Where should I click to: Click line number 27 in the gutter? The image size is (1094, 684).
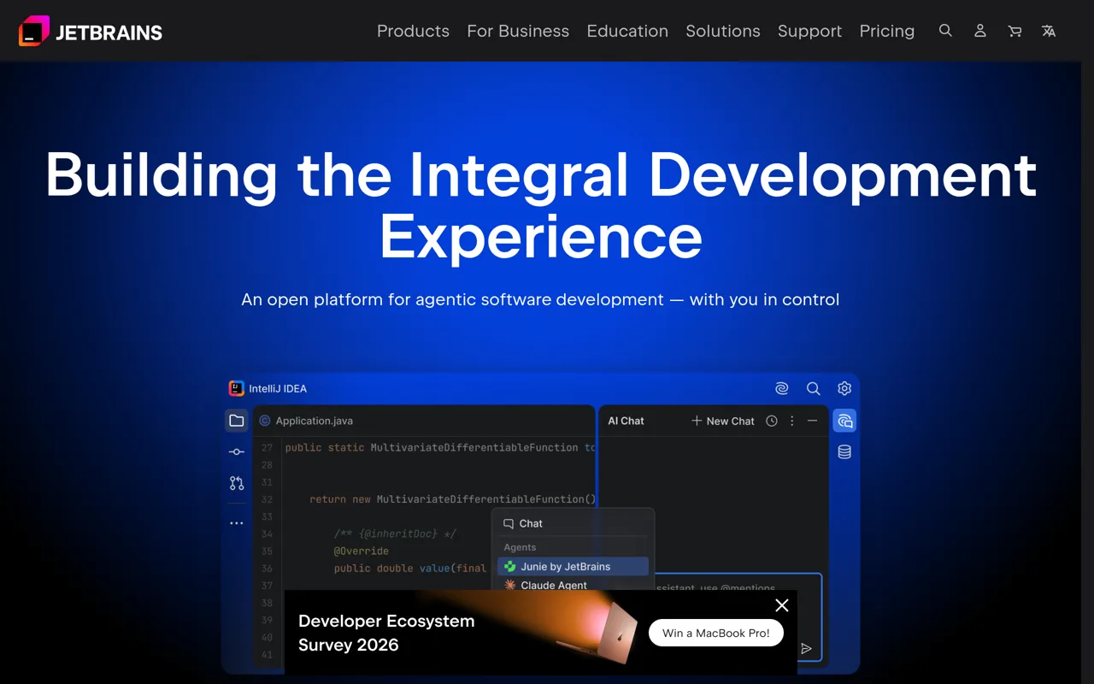click(x=268, y=448)
